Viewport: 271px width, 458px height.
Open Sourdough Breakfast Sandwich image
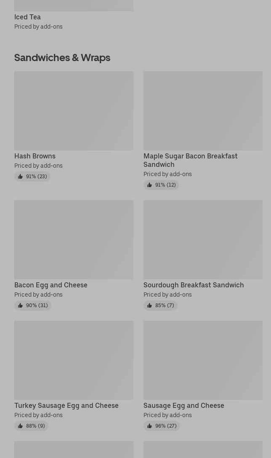pyautogui.click(x=203, y=239)
